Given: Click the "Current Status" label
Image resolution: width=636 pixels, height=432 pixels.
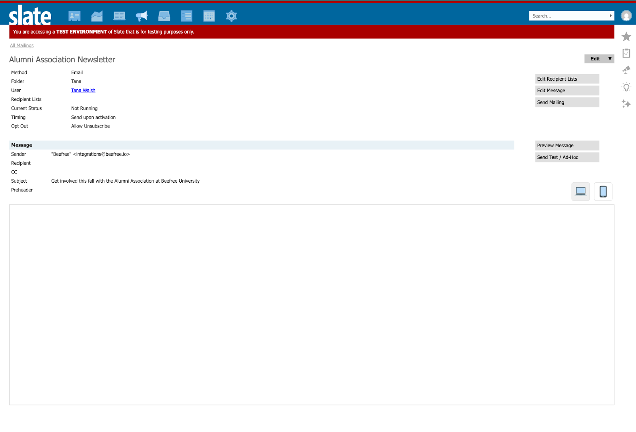Looking at the screenshot, I should [x=27, y=108].
